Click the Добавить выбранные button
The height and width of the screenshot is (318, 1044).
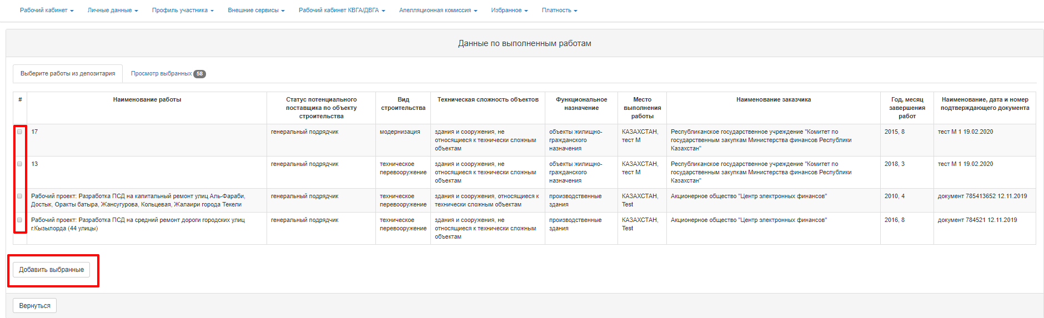[51, 270]
